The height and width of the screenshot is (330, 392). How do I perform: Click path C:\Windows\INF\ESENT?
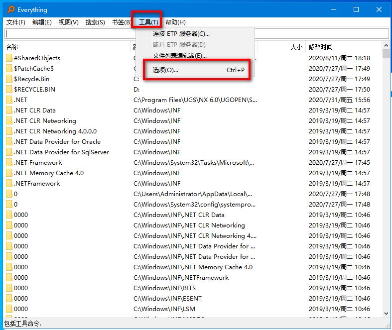pyautogui.click(x=167, y=299)
